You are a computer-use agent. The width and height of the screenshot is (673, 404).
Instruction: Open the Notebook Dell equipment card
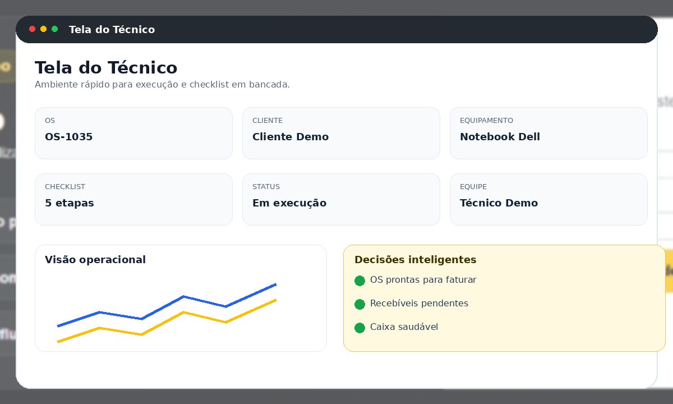pyautogui.click(x=548, y=133)
